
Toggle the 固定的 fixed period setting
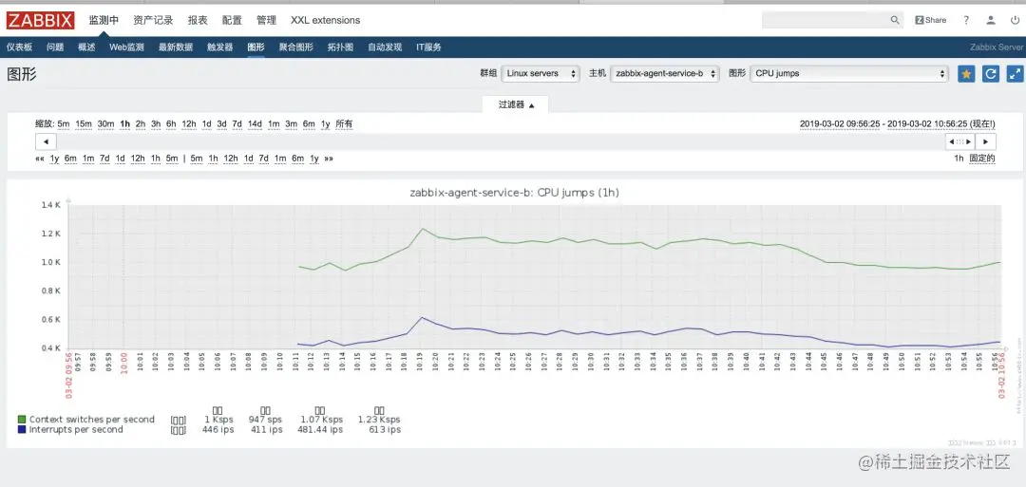point(982,159)
